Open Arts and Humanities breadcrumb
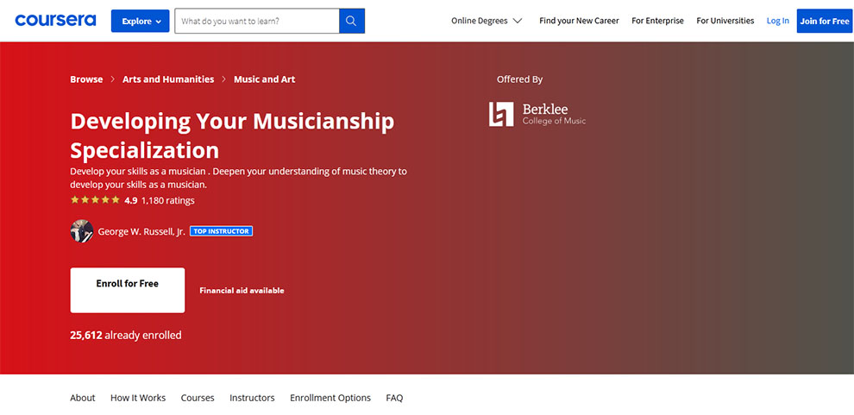This screenshot has height=415, width=854. (168, 79)
